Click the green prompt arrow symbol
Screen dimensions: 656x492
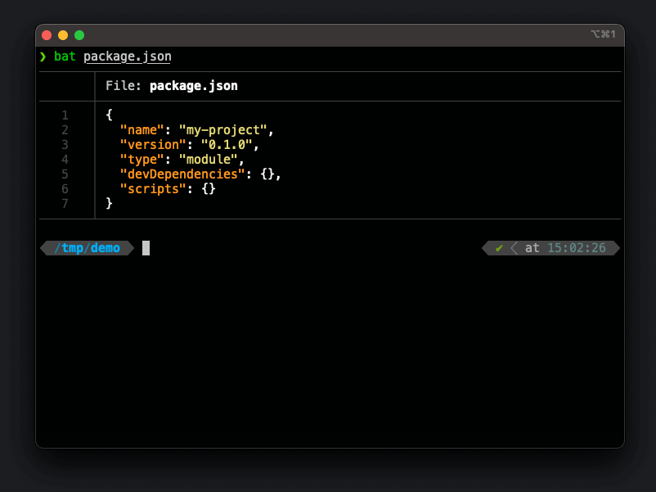(43, 56)
